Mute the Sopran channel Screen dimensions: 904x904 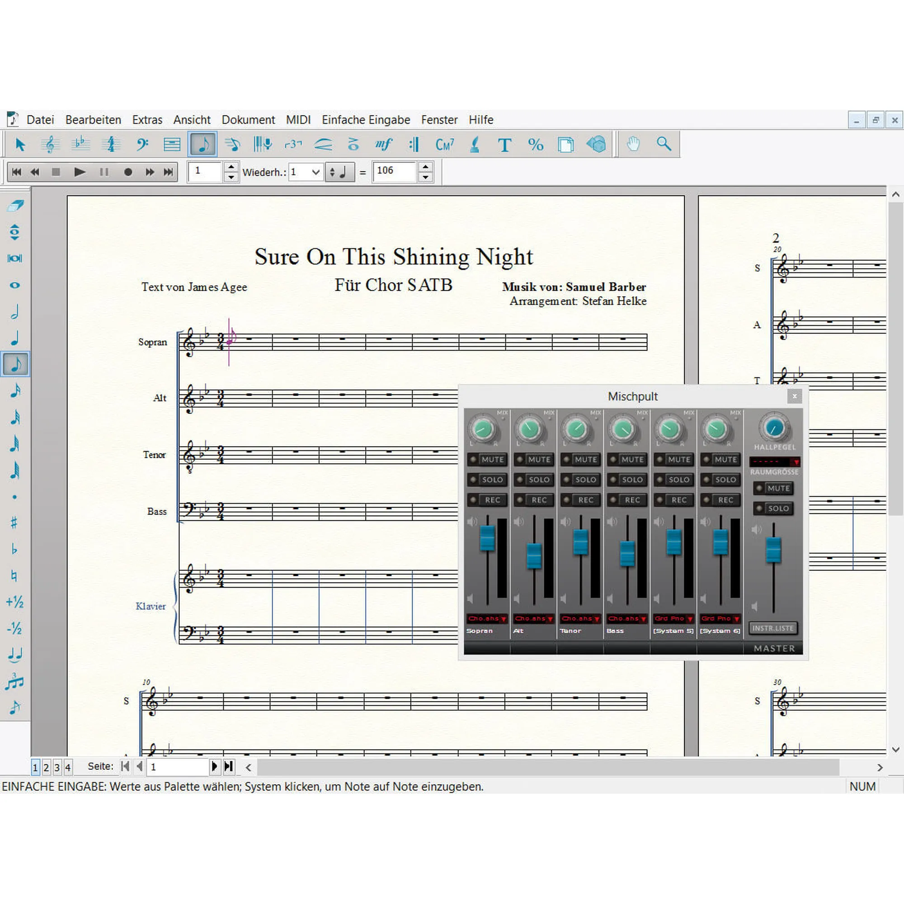click(x=487, y=460)
